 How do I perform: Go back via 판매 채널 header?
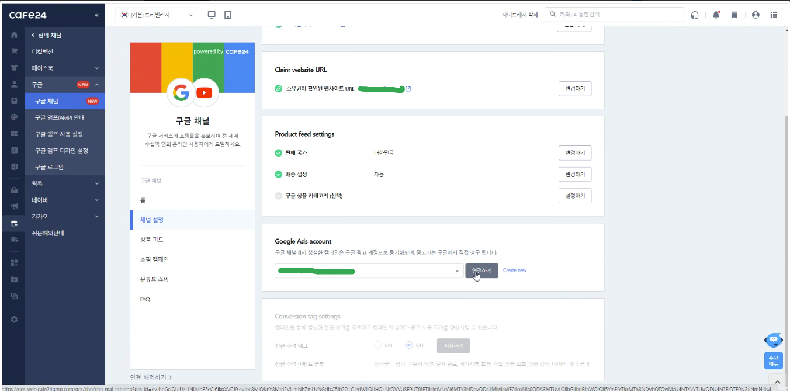pos(47,35)
